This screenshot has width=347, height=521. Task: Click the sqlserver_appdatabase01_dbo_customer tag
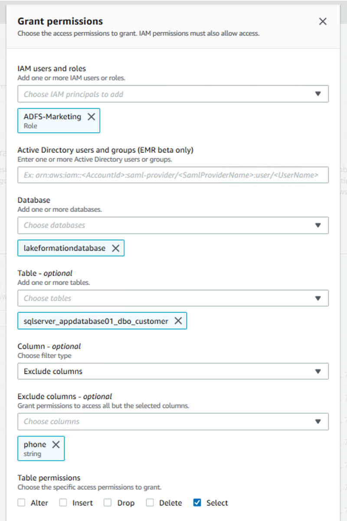click(x=95, y=321)
